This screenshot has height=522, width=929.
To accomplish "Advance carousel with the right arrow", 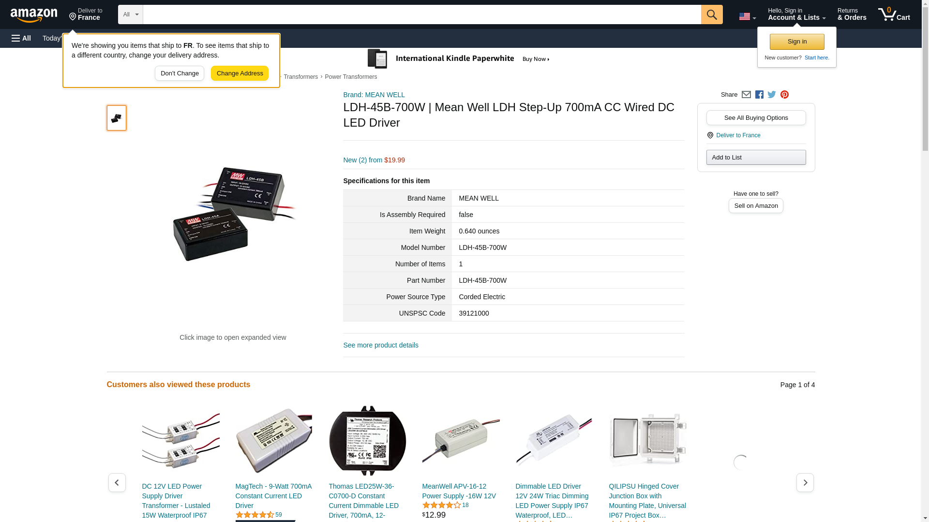I will point(805,482).
